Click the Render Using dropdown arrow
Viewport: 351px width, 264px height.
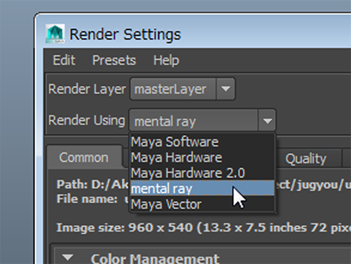267,121
